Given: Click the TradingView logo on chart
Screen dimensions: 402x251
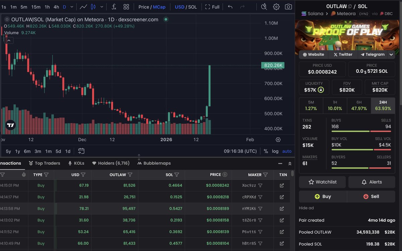Looking at the screenshot, I should tap(10, 125).
